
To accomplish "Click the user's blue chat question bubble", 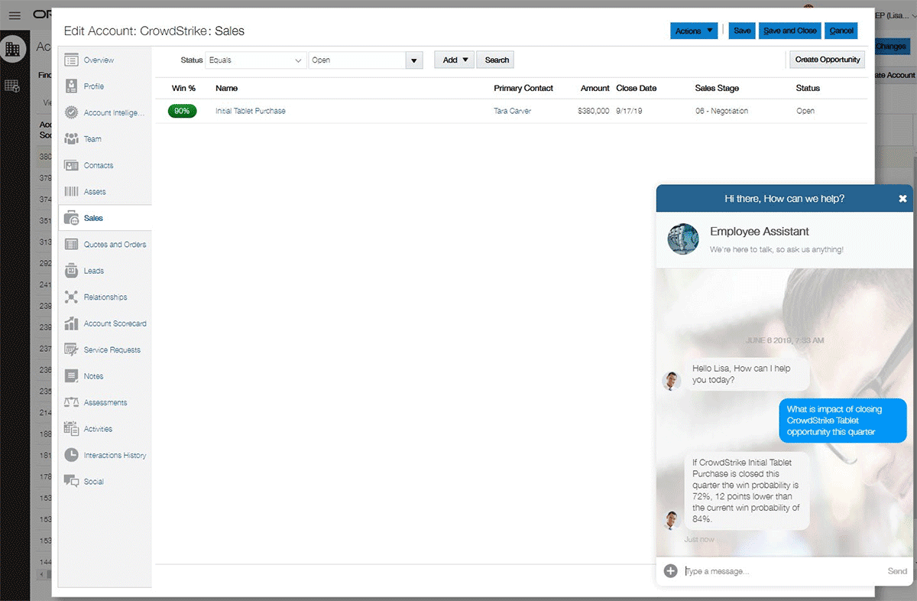I will [x=843, y=421].
